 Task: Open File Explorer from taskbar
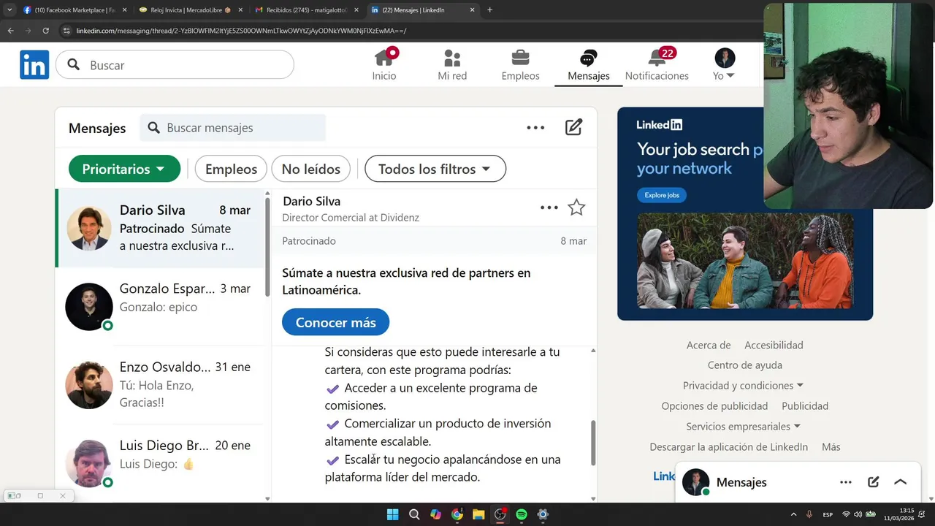[x=478, y=514]
